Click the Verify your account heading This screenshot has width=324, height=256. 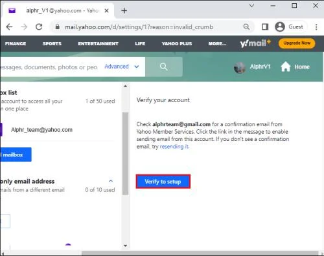coord(163,100)
